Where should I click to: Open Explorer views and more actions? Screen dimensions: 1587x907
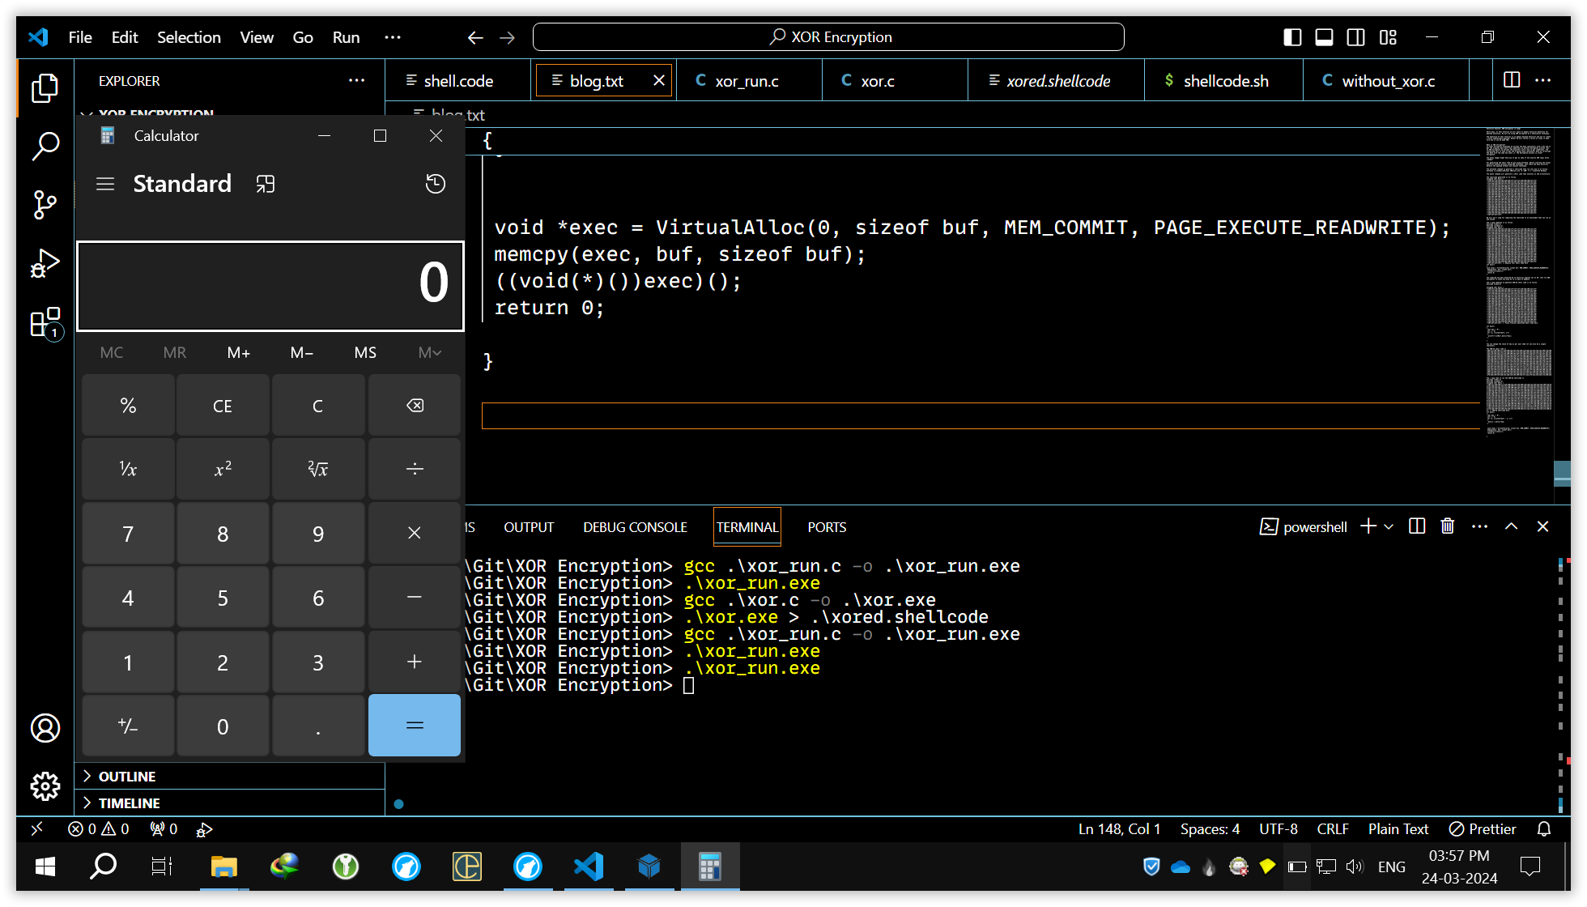click(x=356, y=80)
